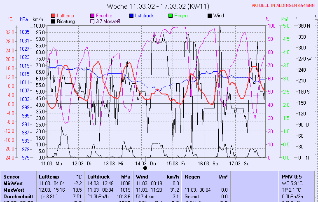
Task: Click the hPa axis unit label
Action: point(24,19)
